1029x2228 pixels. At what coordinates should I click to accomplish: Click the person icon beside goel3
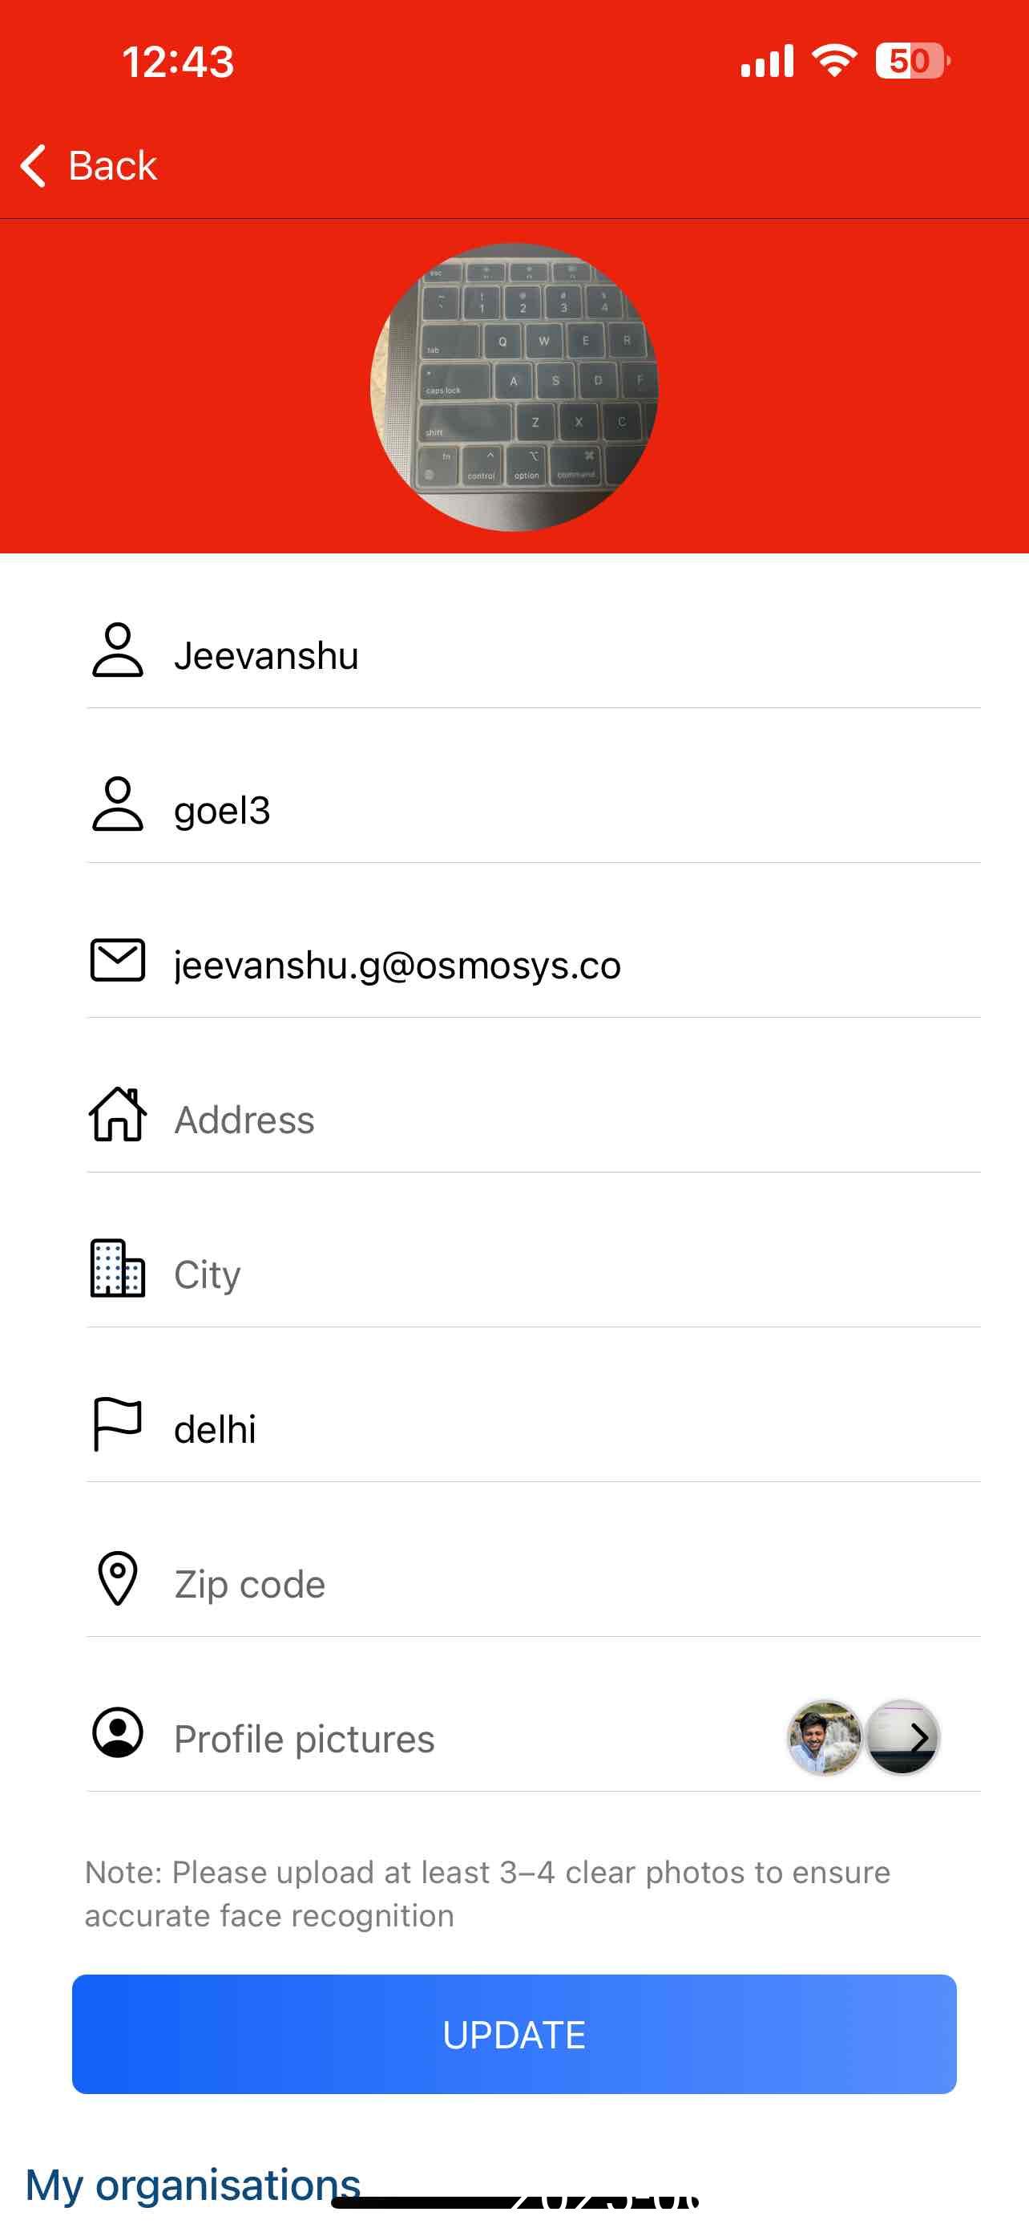(118, 804)
